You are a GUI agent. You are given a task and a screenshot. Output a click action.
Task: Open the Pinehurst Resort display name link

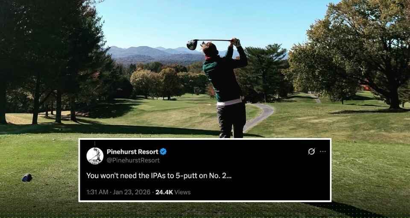click(132, 151)
